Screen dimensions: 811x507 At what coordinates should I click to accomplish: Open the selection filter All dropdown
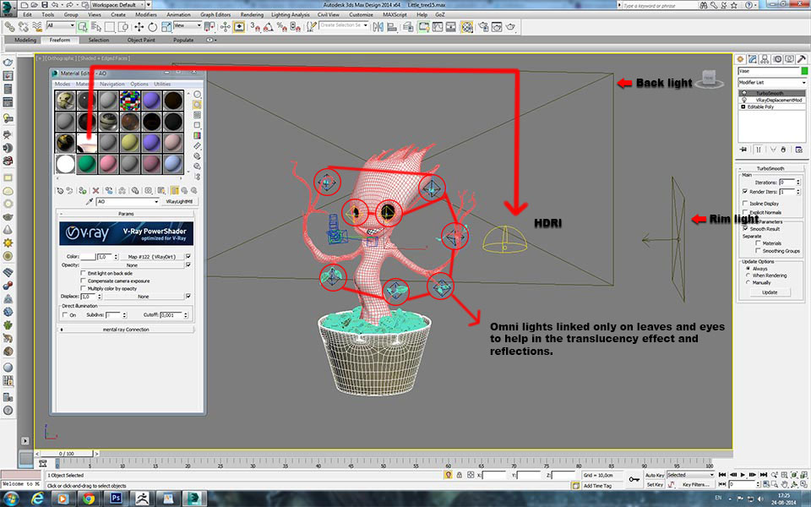[61, 25]
